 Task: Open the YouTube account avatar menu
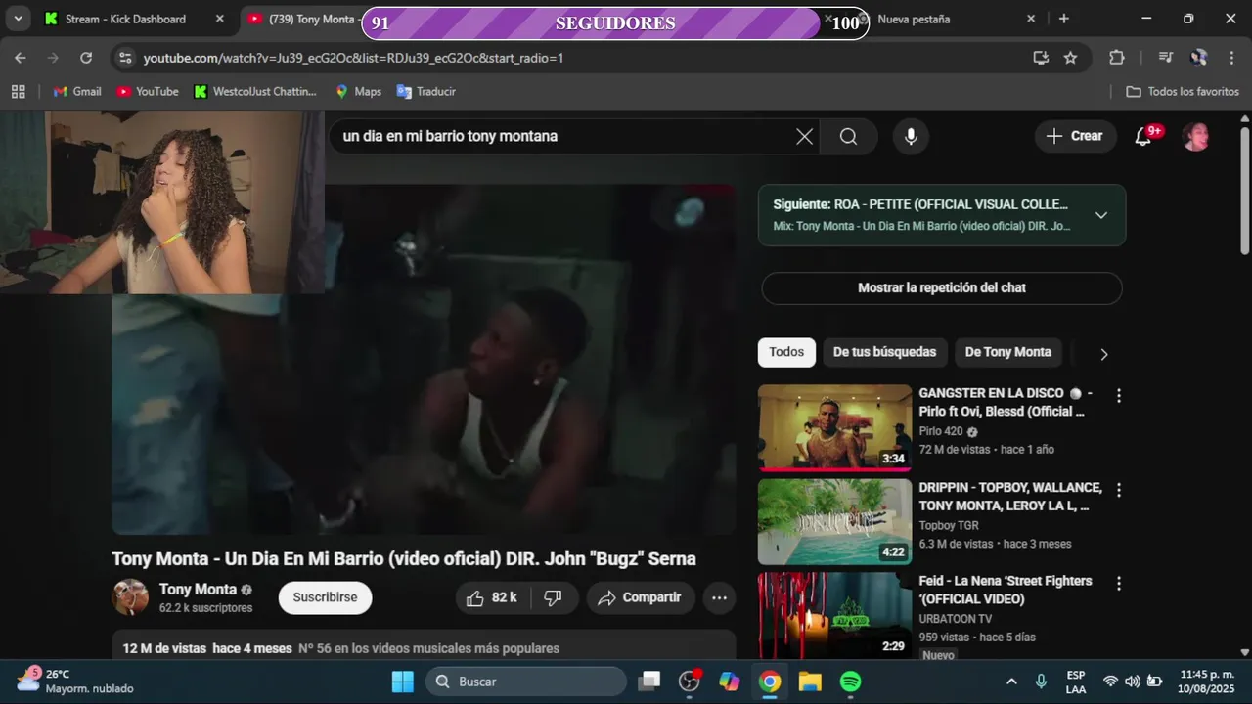click(1195, 136)
